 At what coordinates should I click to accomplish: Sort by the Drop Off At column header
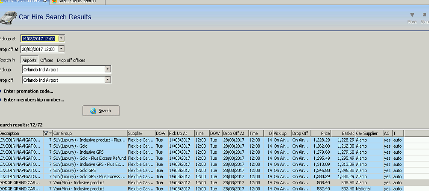pos(235,133)
